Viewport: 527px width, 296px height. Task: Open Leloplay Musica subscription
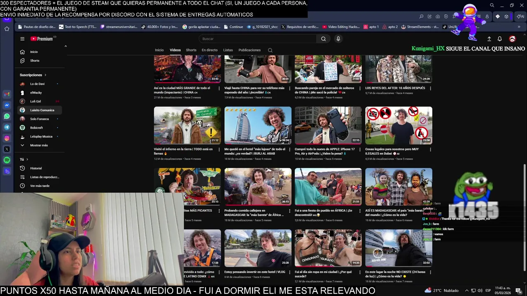coord(40,136)
